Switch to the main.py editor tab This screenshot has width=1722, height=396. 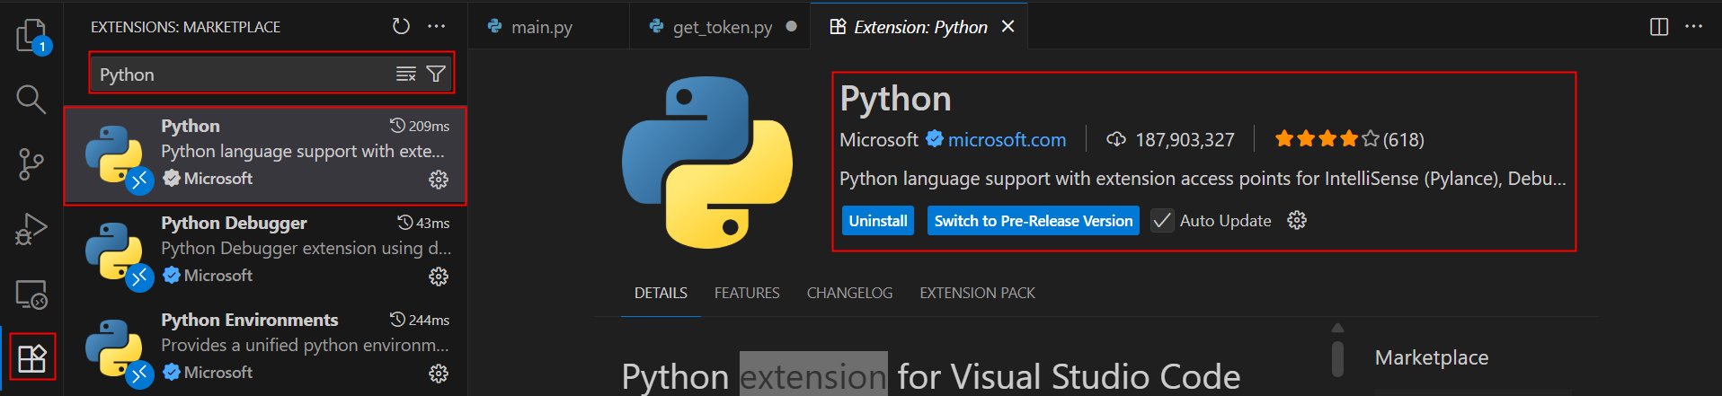pos(541,27)
